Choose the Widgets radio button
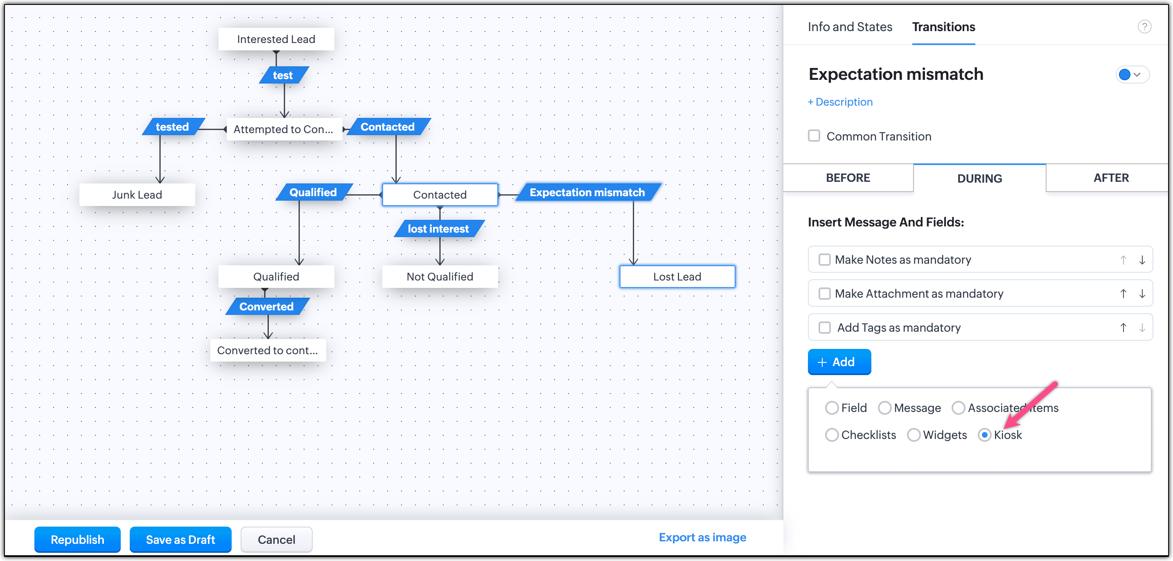The width and height of the screenshot is (1173, 561). [x=913, y=435]
